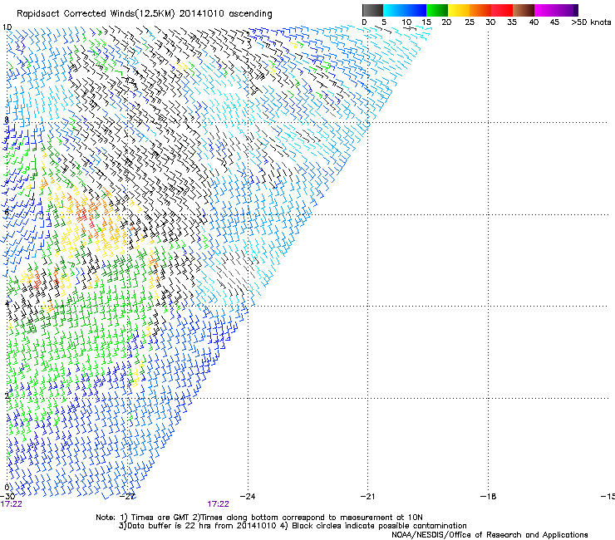Pick the brown 35-40 knots legend color

[524, 10]
